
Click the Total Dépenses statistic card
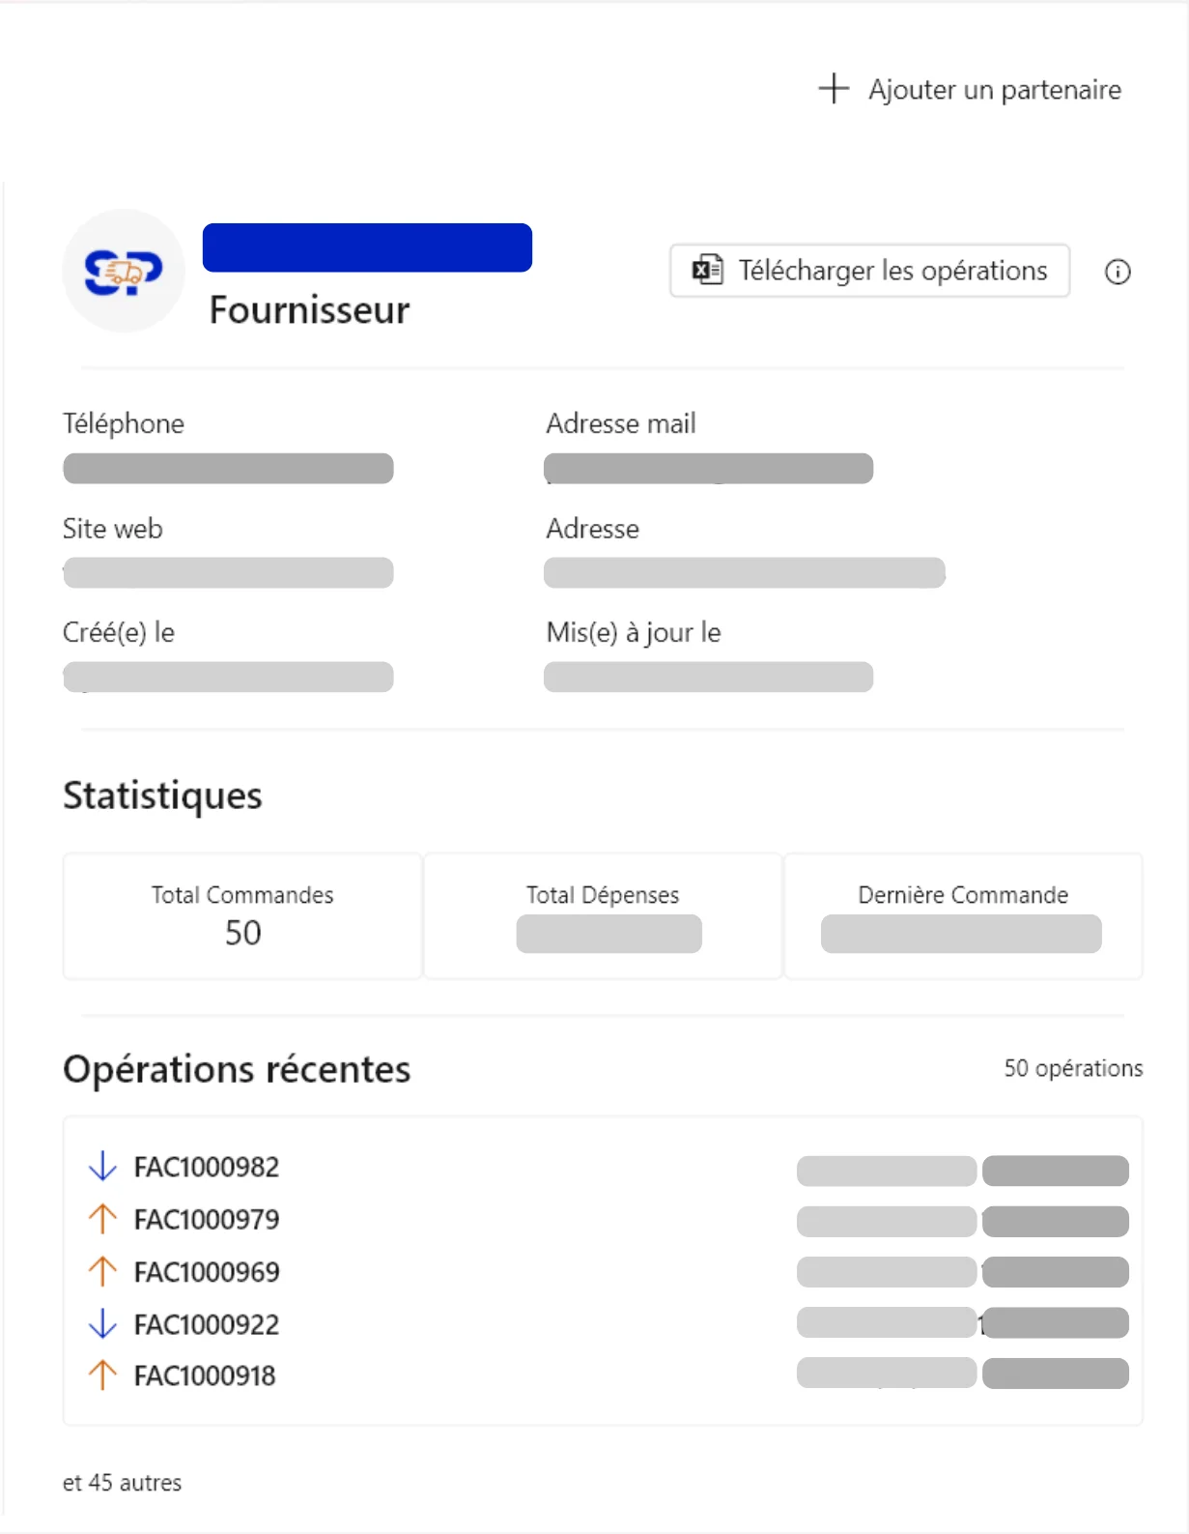[603, 915]
